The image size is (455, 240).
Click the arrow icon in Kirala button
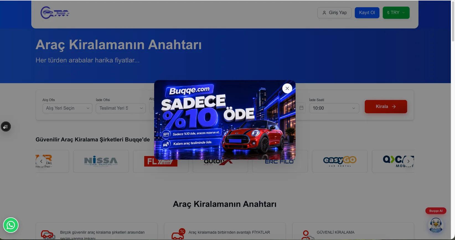(394, 107)
